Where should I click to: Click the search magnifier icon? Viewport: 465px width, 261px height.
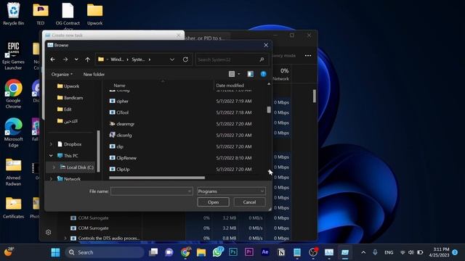(x=262, y=59)
